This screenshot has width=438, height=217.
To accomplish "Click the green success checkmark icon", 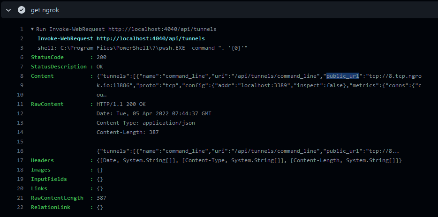I will point(22,10).
